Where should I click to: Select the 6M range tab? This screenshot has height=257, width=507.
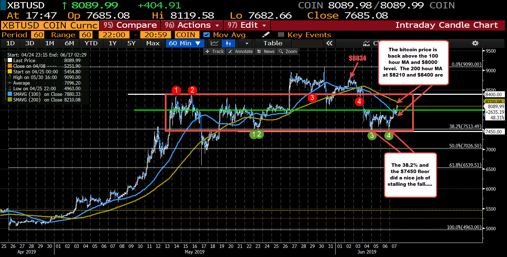coord(69,43)
